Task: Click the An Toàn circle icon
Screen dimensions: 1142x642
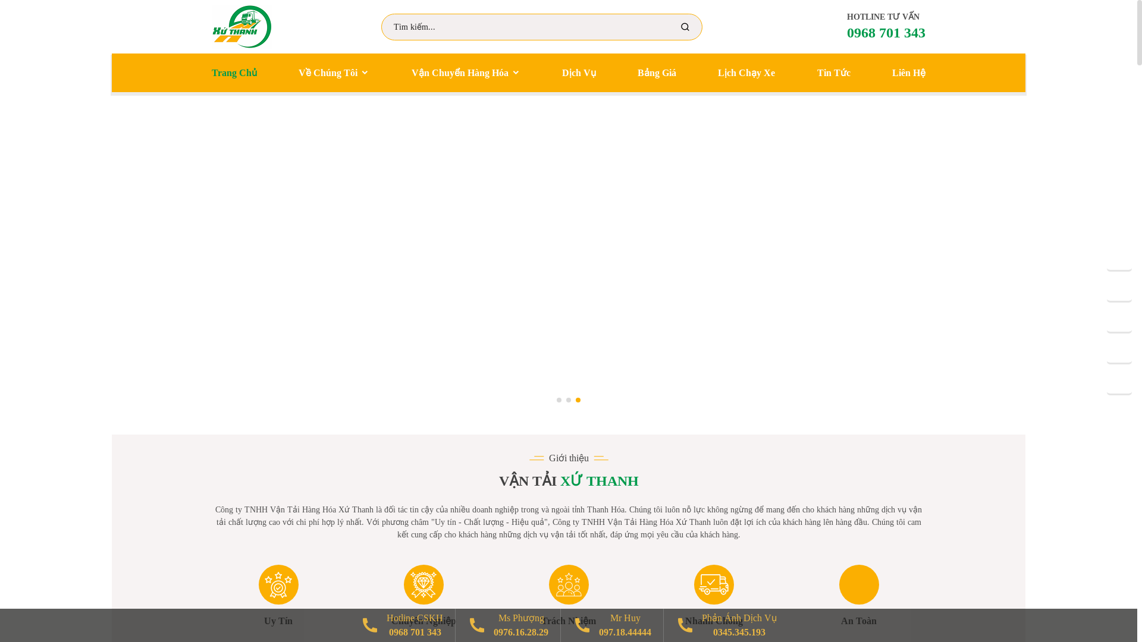Action: [x=859, y=585]
